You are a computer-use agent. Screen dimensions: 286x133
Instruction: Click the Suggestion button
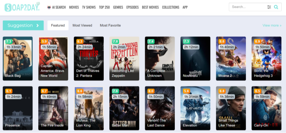23,25
